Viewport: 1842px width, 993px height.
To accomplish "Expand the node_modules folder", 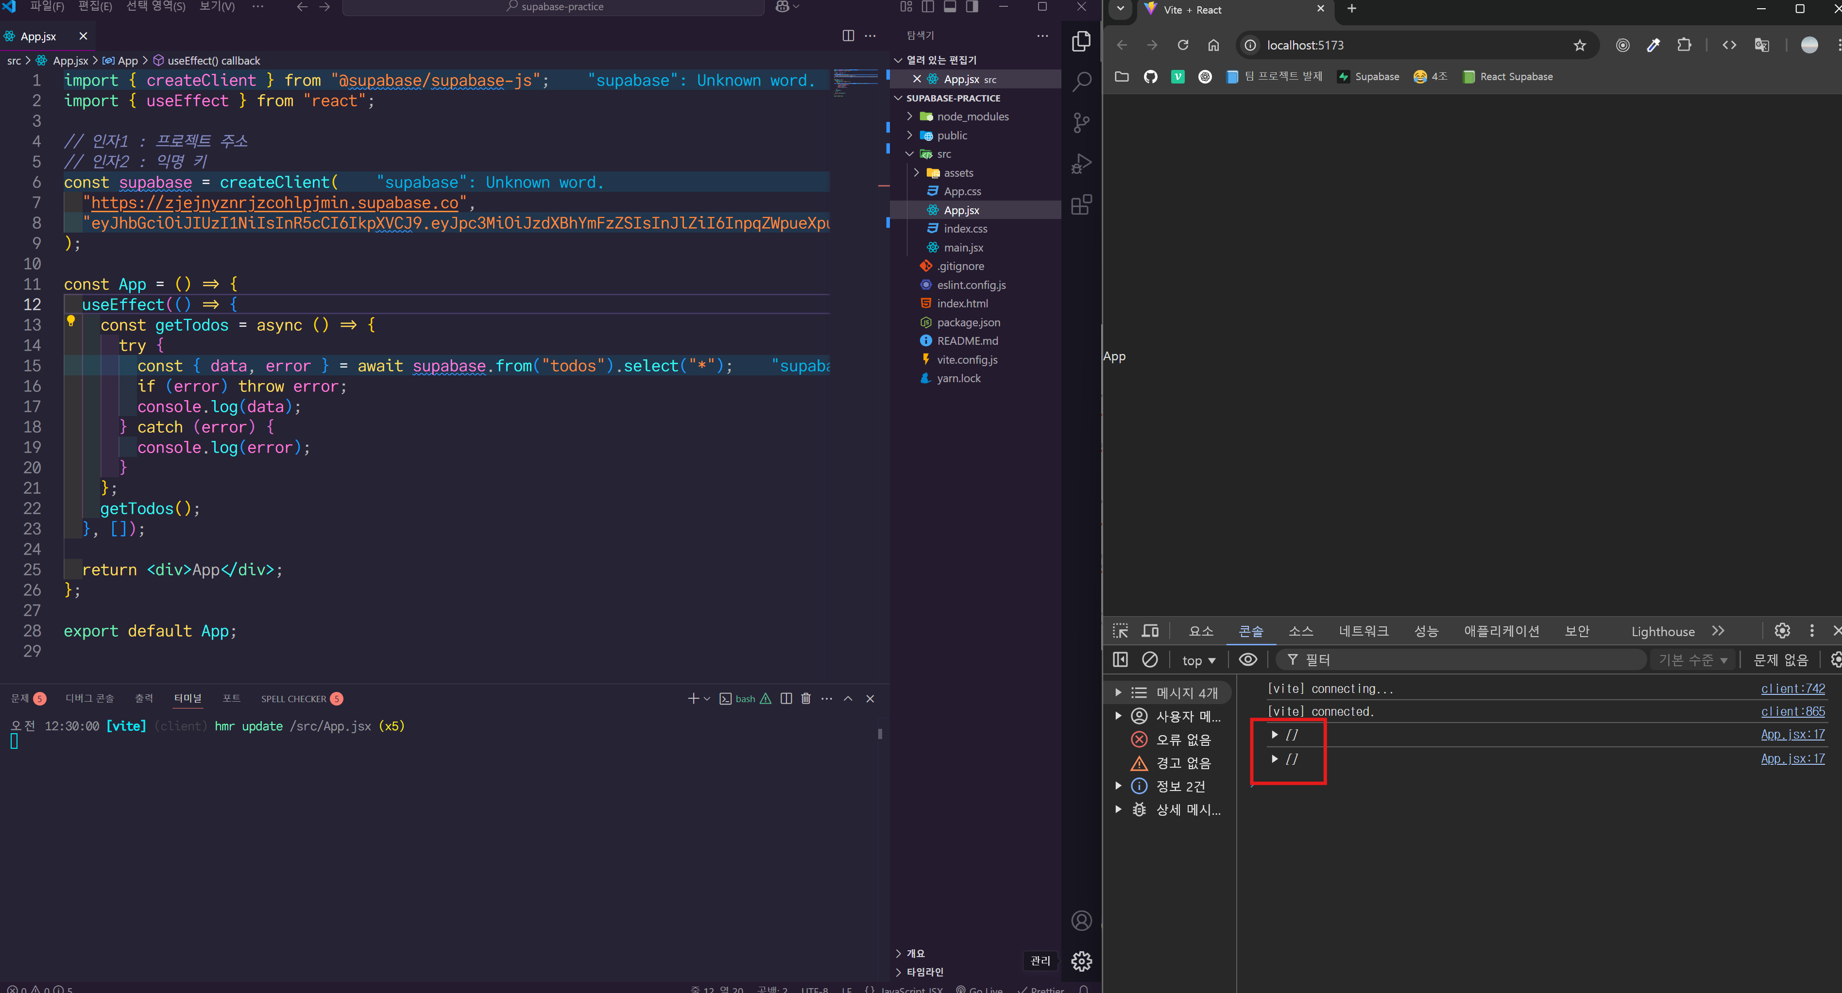I will (x=972, y=117).
